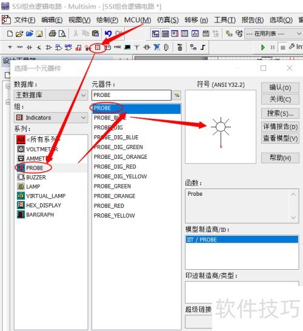The image size is (303, 331).
Task: Open the Indicator component group
Action: coord(98,47)
